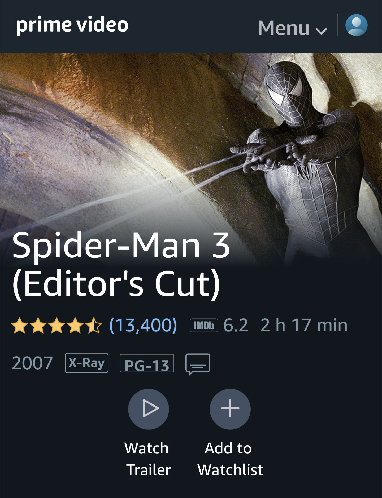Click the Watch Trailer text label

(x=148, y=459)
